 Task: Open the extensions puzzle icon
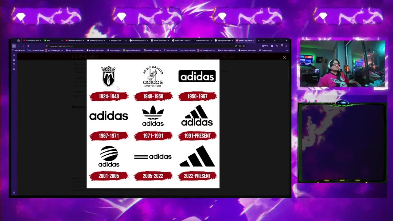pyautogui.click(x=276, y=46)
